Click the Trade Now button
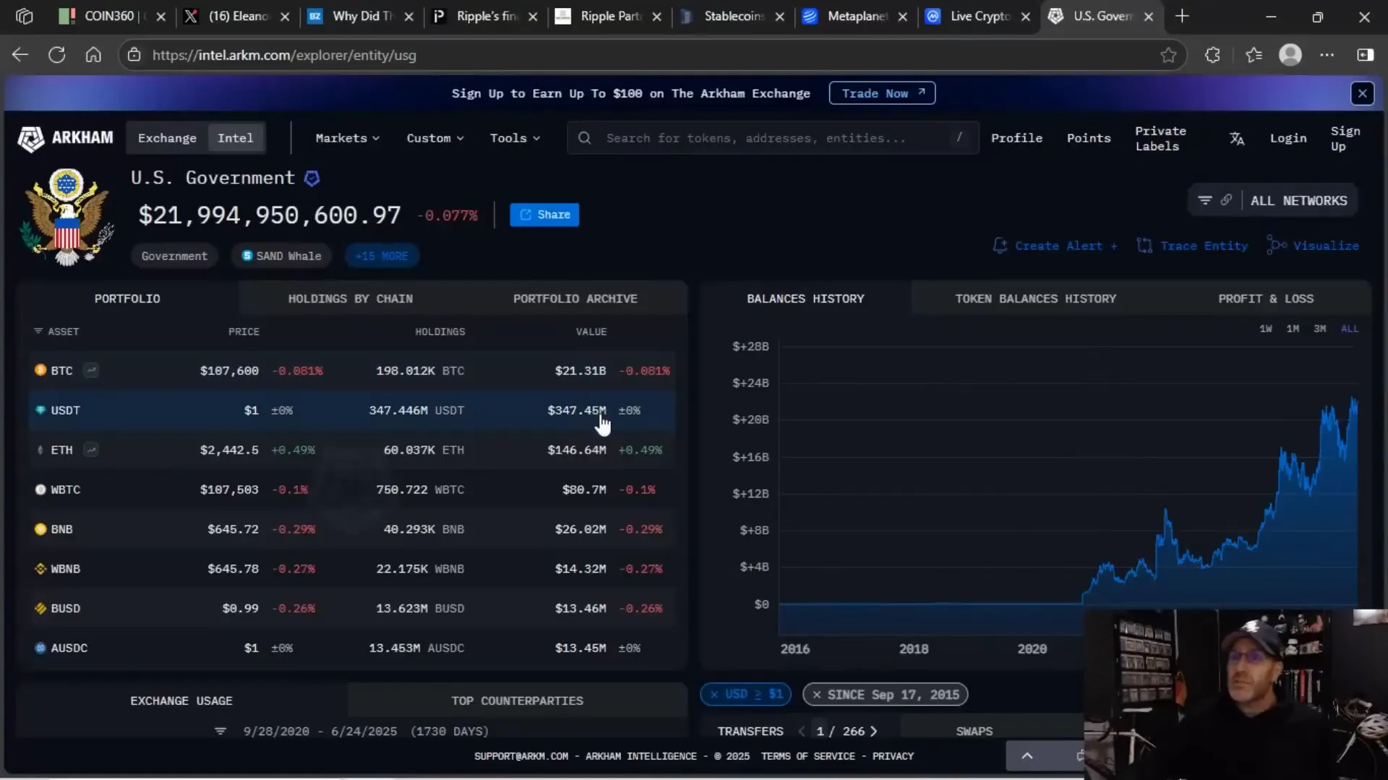The height and width of the screenshot is (780, 1388). coord(882,93)
